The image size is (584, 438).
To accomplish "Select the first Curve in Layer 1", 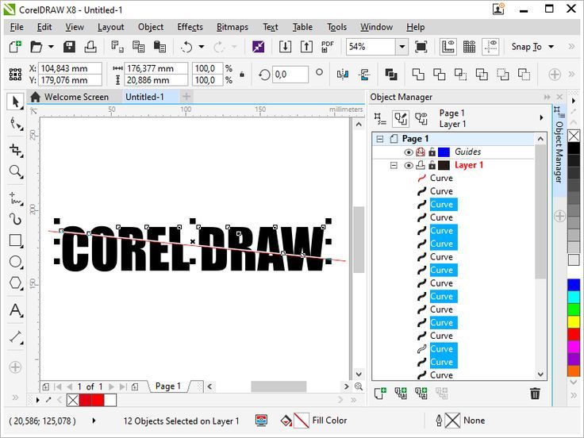I will coord(441,178).
